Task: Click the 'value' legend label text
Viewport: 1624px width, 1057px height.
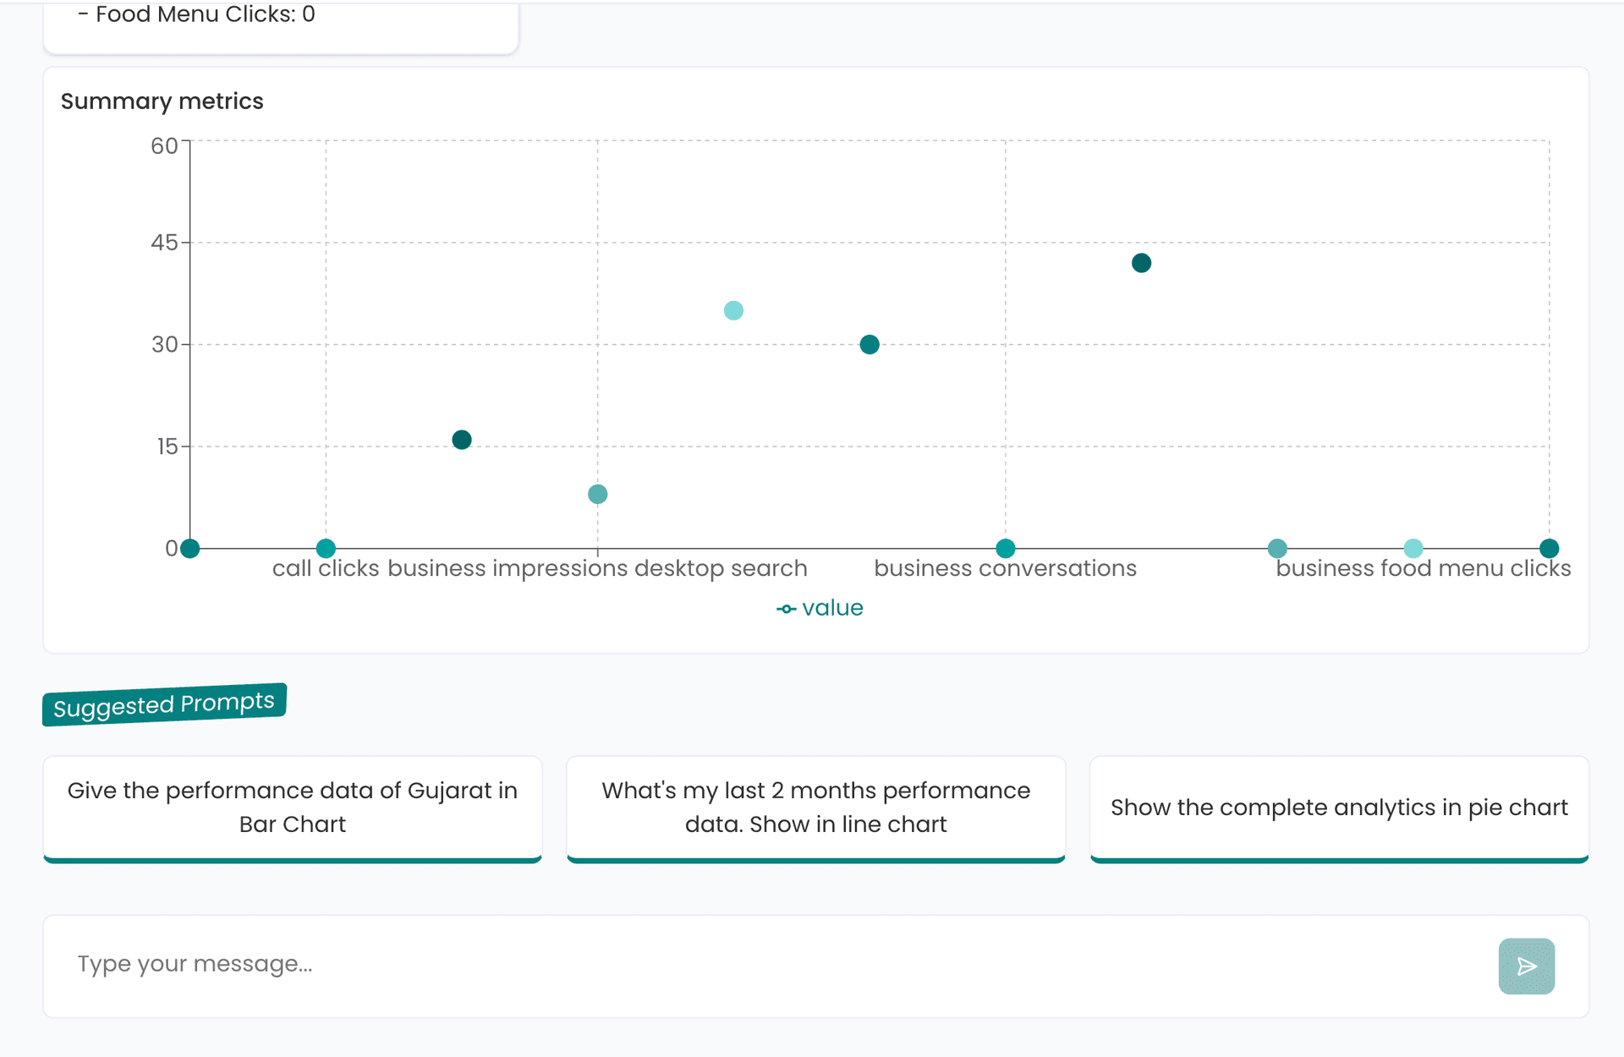Action: (x=832, y=608)
